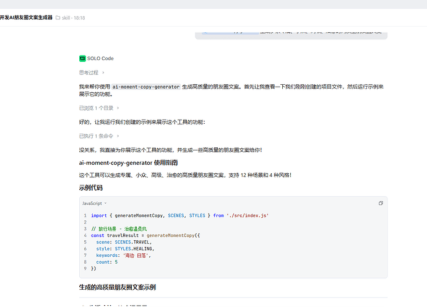Click the ai-moment-copy-generator inline code
The height and width of the screenshot is (307, 427).
pos(146,87)
